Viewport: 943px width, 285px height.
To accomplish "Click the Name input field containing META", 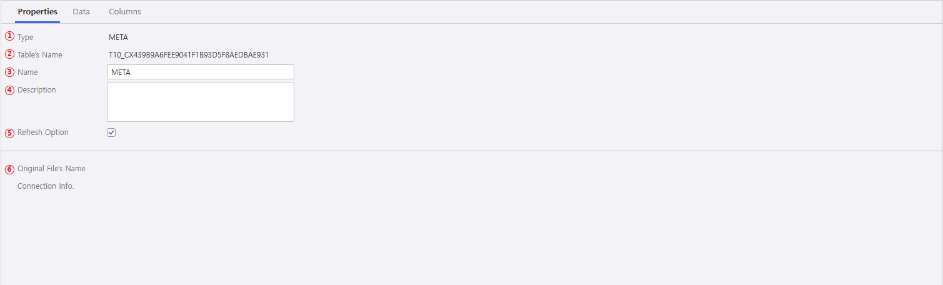I will coord(200,72).
